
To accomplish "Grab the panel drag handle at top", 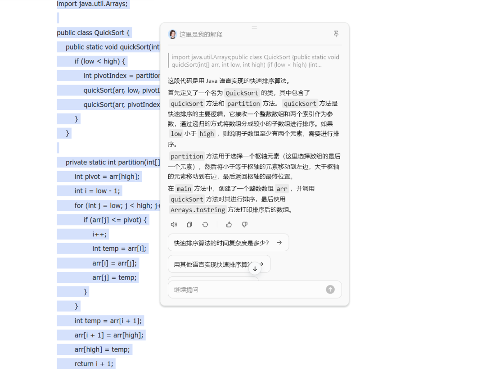I will click(x=254, y=27).
